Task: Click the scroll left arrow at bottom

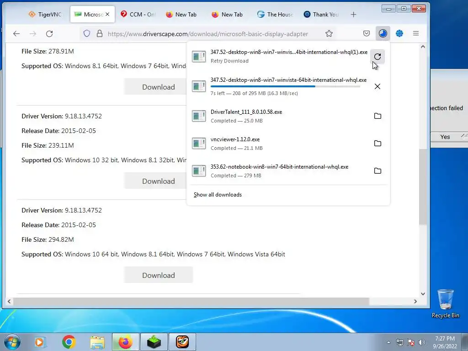Action: coord(9,302)
